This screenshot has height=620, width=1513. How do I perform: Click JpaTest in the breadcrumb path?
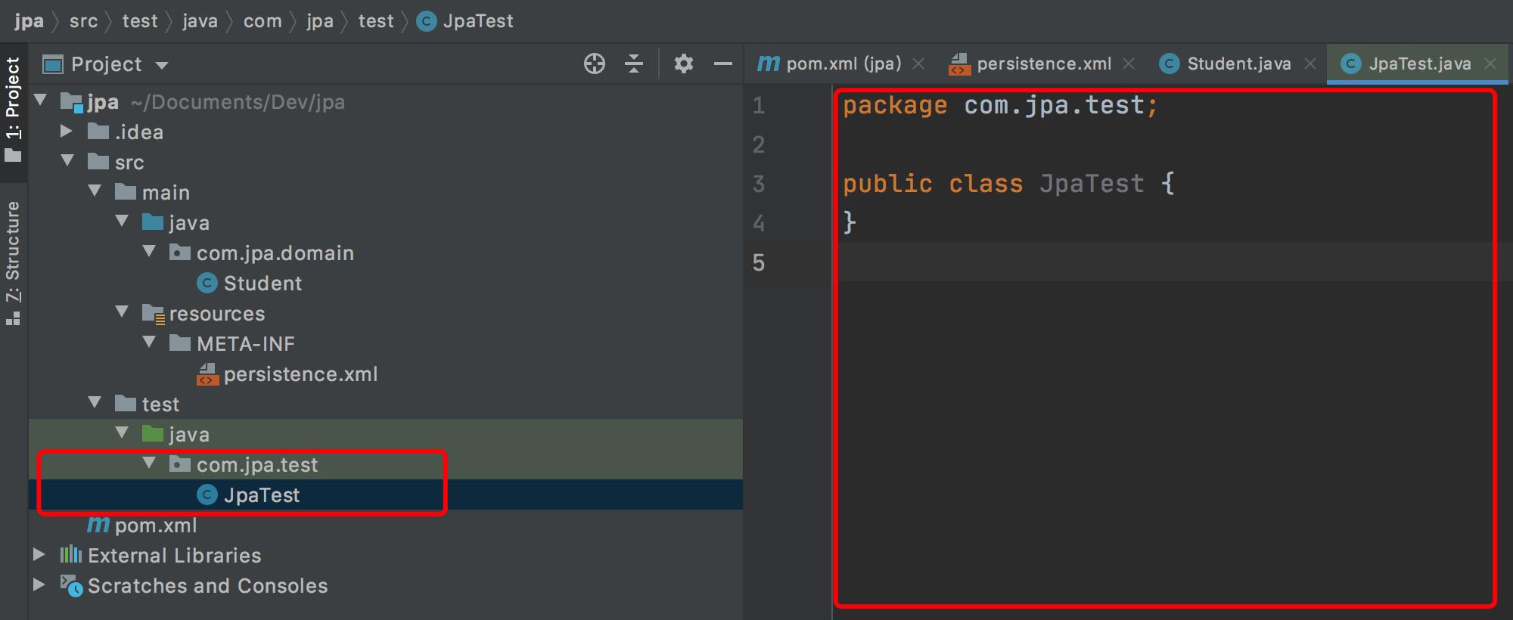[x=478, y=21]
